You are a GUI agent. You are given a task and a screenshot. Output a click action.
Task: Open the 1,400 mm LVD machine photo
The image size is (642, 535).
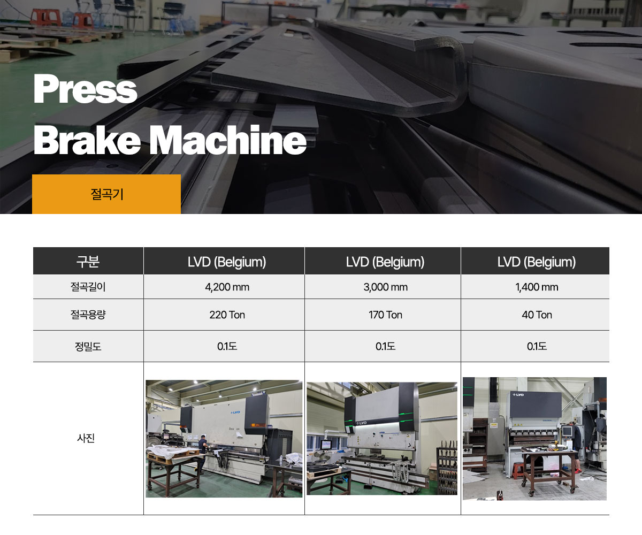click(534, 439)
